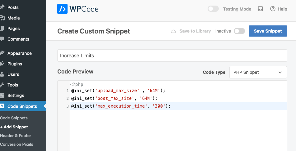
Task: Click the Save to Library cloud icon
Action: (174, 31)
